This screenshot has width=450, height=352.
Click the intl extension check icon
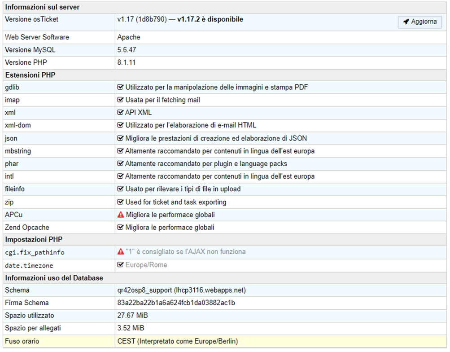tap(120, 176)
